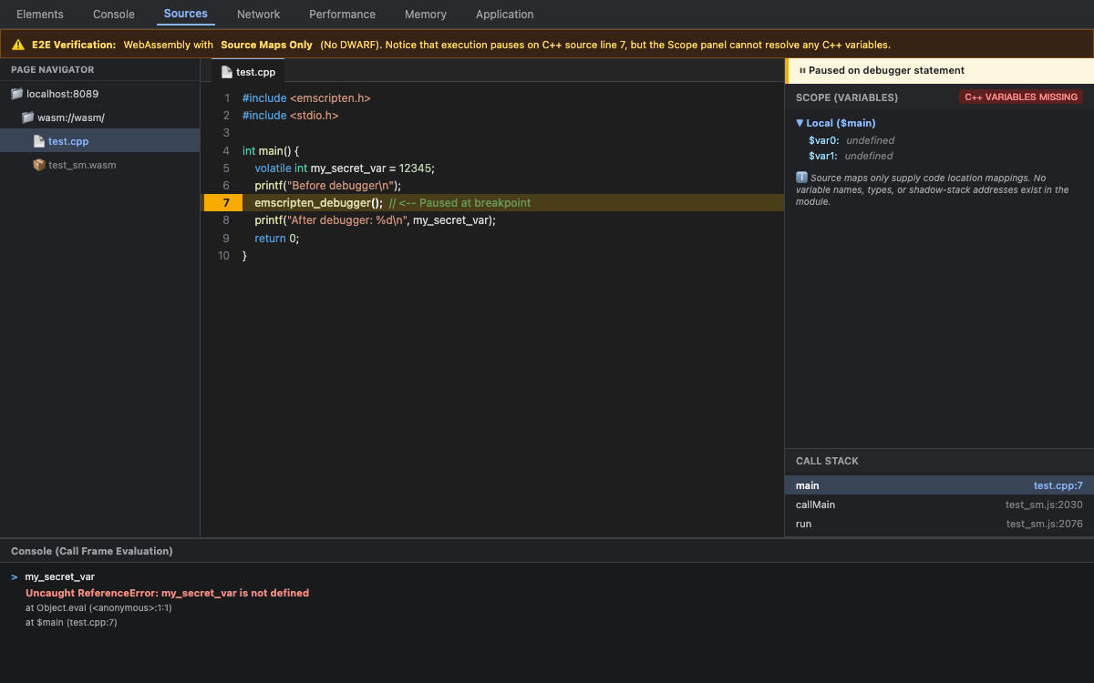Select the main call stack frame
Screen dimensions: 1094x683
939,485
